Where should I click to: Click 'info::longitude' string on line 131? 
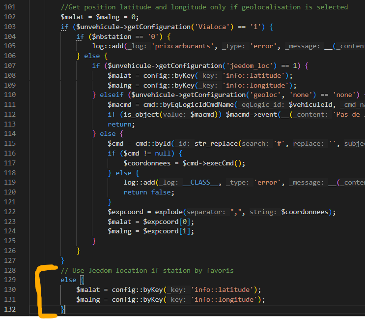point(224,300)
